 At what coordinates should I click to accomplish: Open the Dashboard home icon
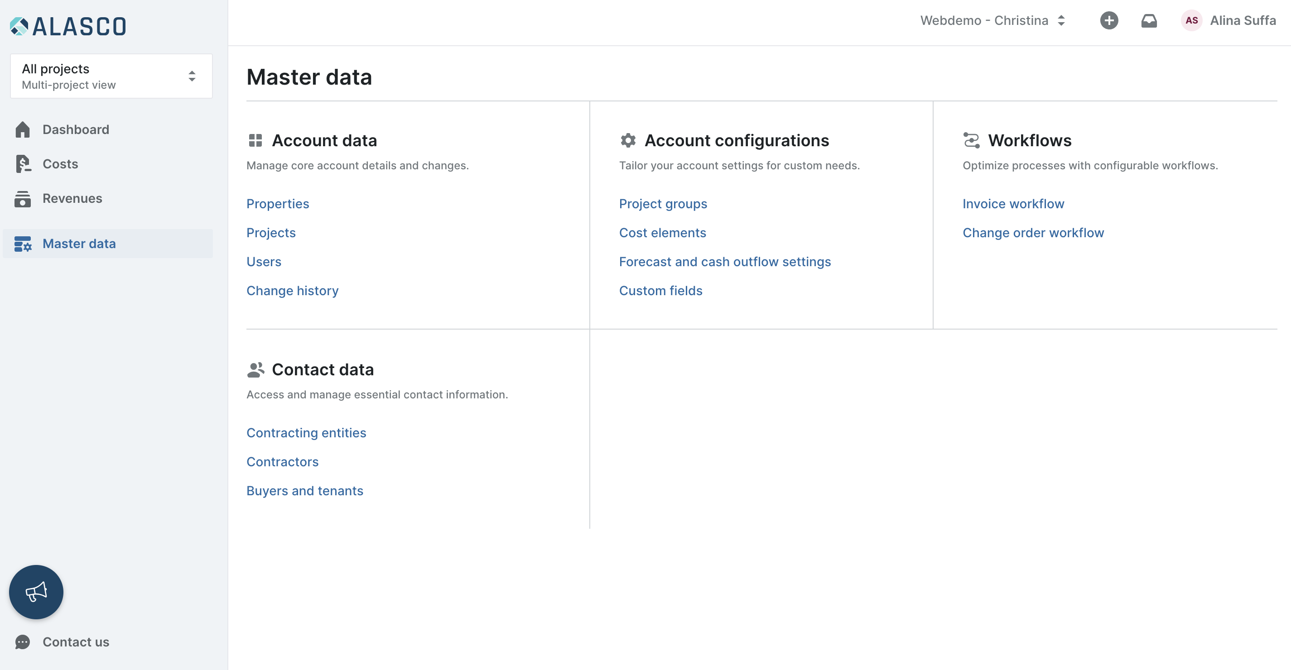pyautogui.click(x=23, y=129)
